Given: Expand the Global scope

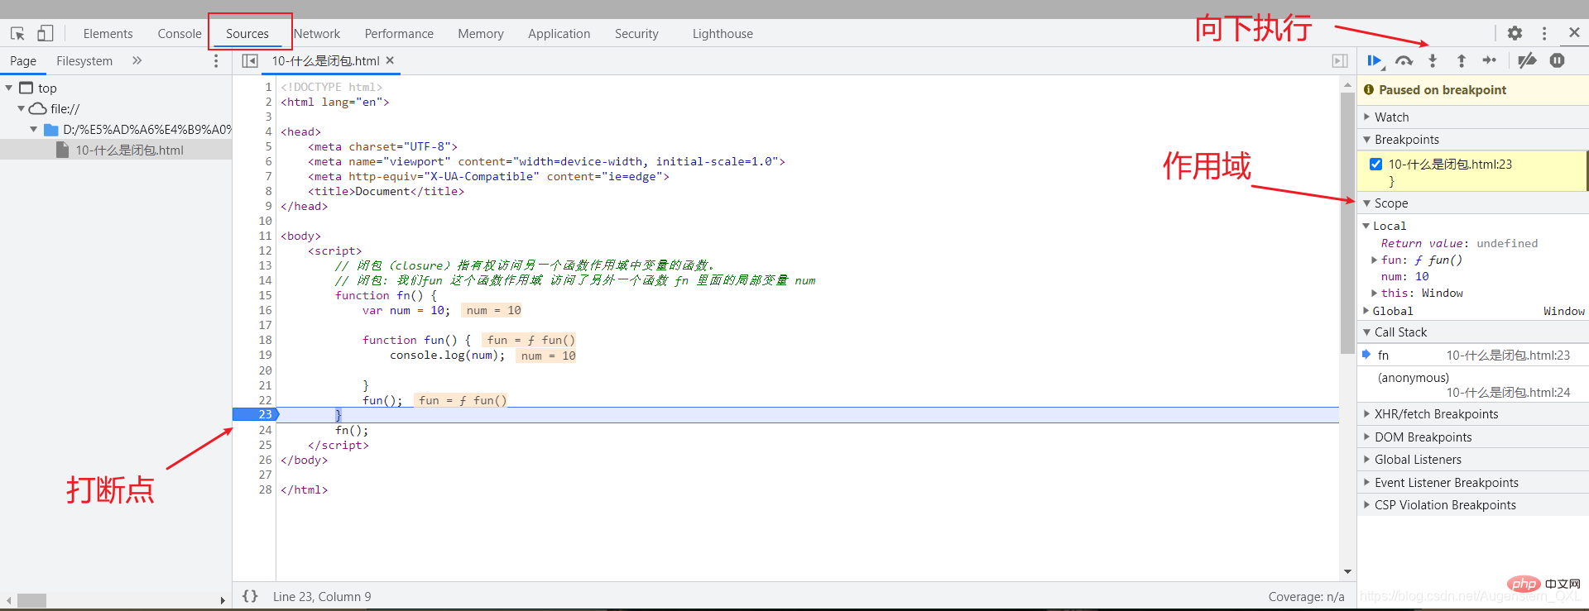Looking at the screenshot, I should (1366, 311).
